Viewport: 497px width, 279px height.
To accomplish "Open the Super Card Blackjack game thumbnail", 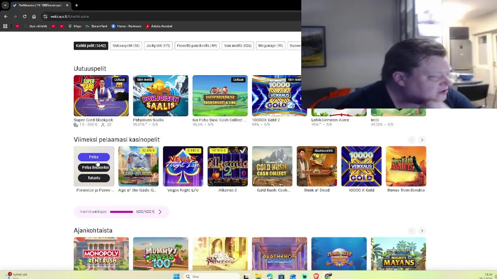I will click(x=101, y=96).
